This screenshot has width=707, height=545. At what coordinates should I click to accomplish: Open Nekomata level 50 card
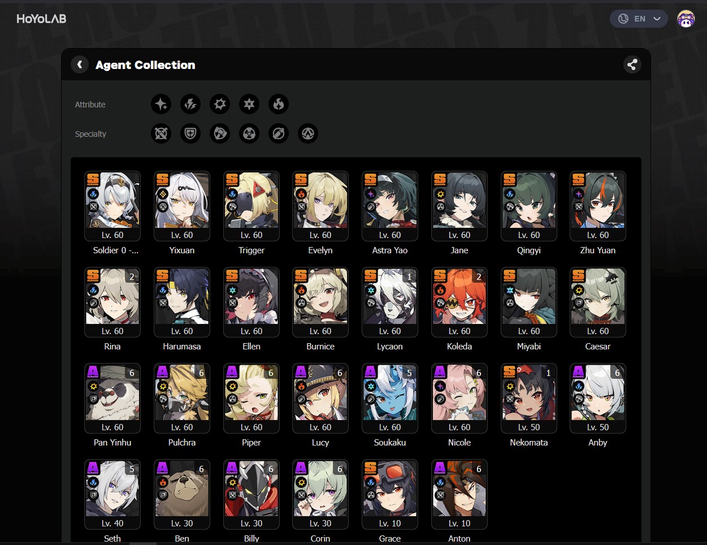tap(529, 399)
